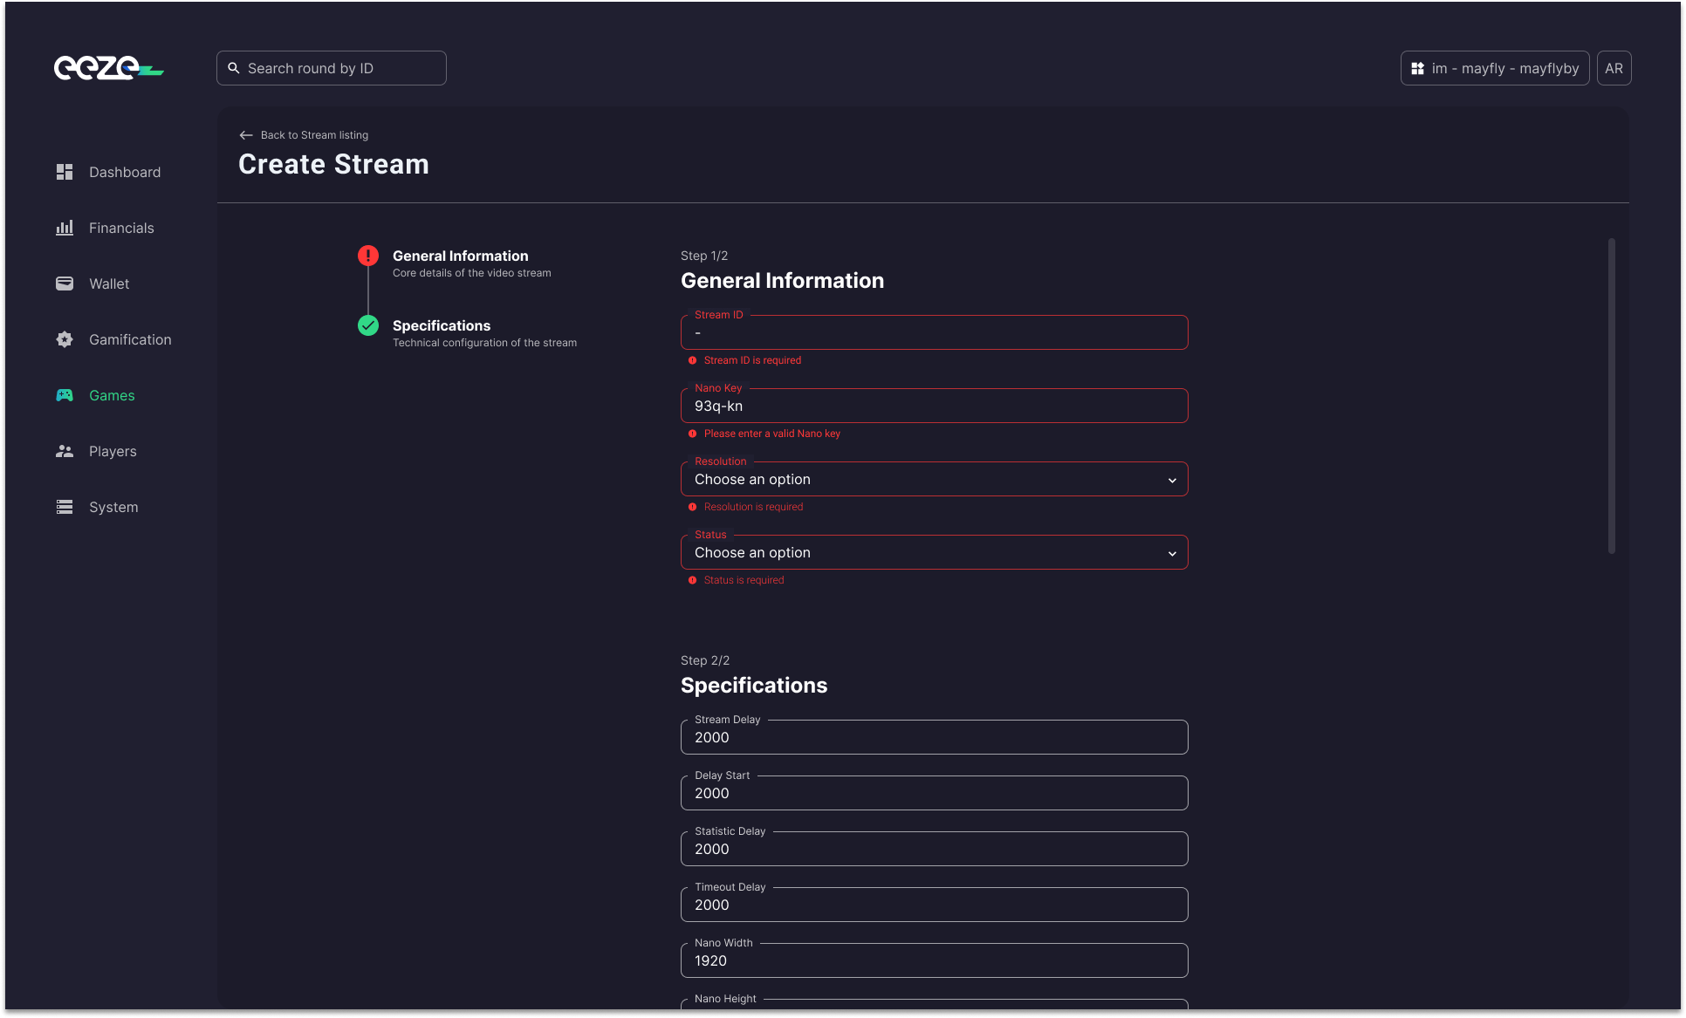Click the Players people icon
Viewport: 1686px width, 1018px height.
pos(65,451)
